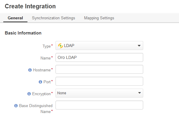Click the Basic Information section heading

point(23,33)
